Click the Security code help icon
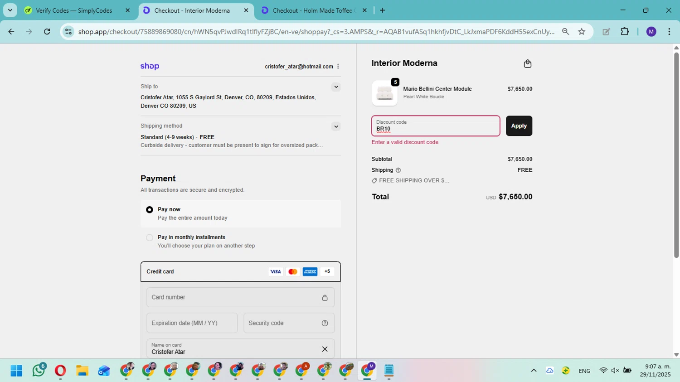 325,323
